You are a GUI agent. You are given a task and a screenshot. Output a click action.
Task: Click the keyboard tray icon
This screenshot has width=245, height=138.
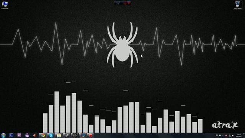220,135
